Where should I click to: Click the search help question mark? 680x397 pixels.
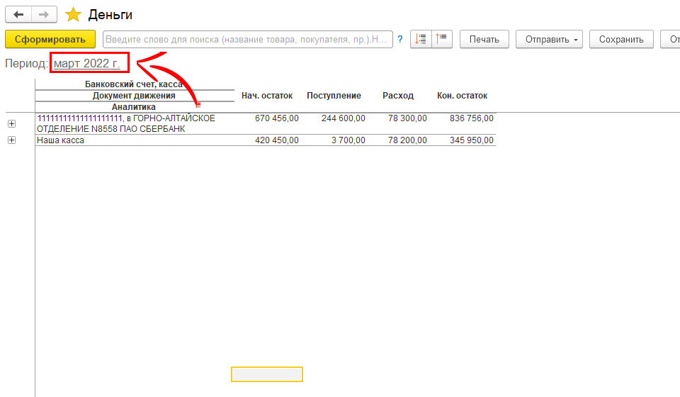[x=400, y=40]
